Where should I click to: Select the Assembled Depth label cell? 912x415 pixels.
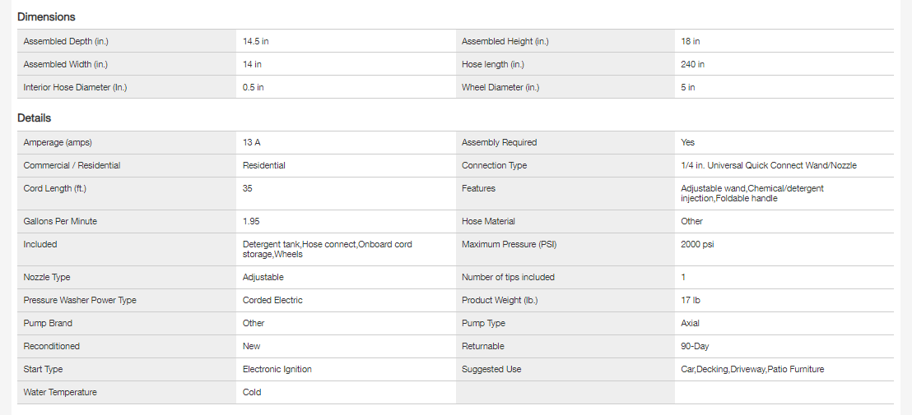point(66,41)
